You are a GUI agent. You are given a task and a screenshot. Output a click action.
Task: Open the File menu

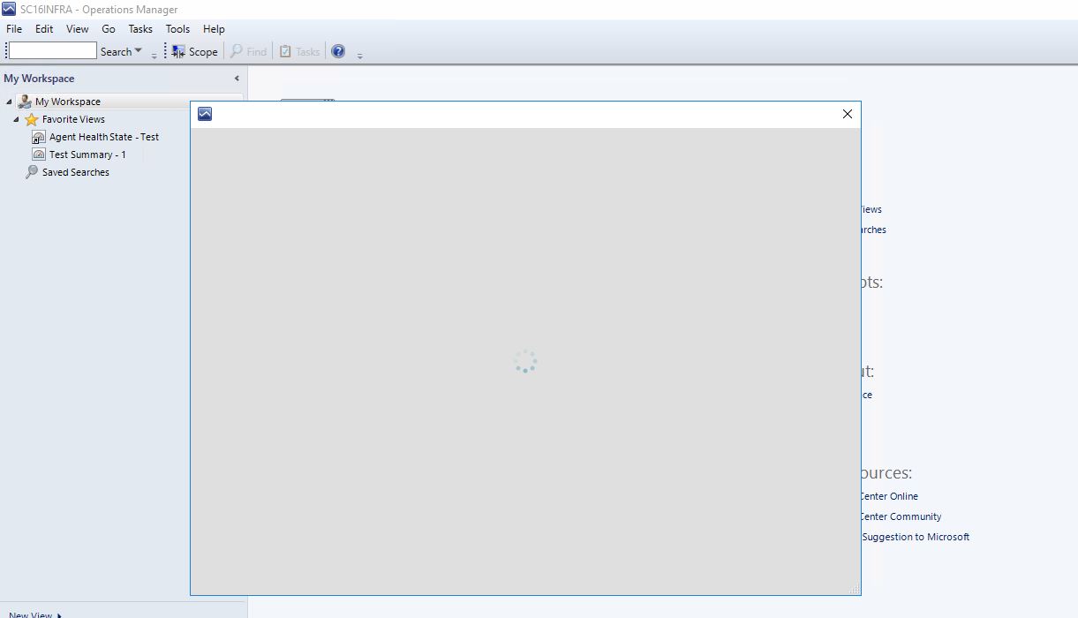(x=14, y=29)
